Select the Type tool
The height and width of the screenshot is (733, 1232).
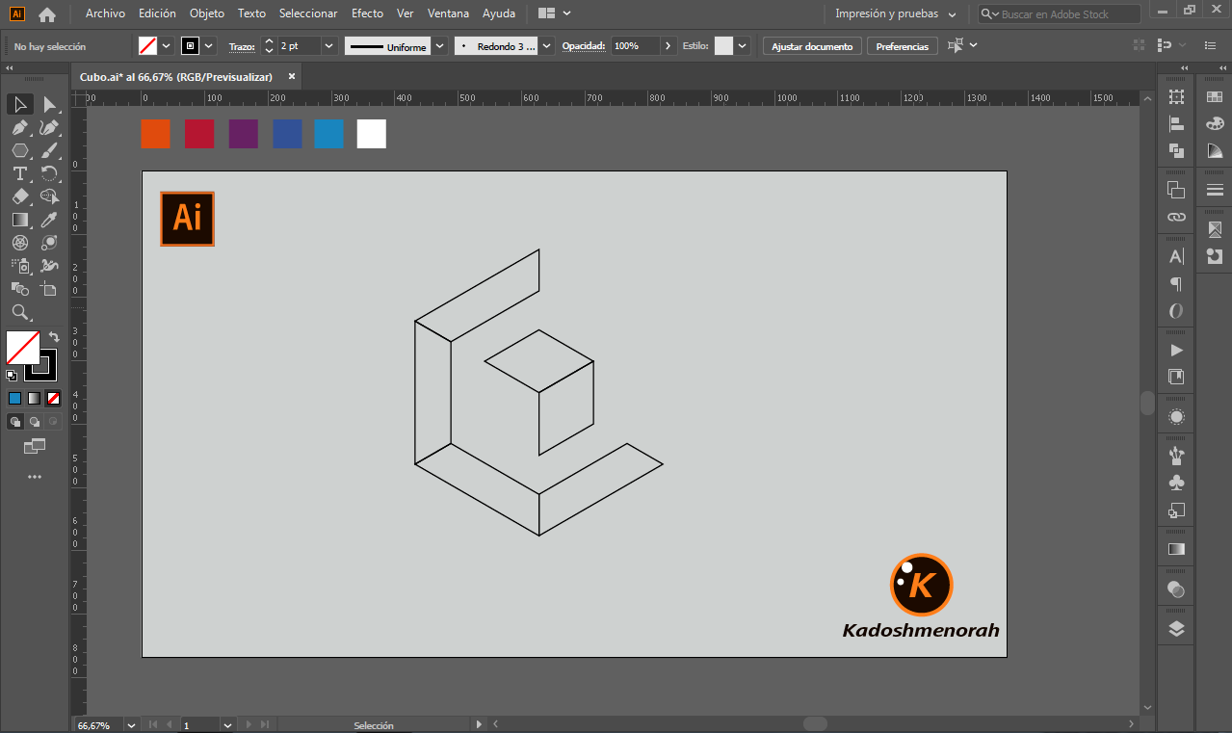coord(20,173)
